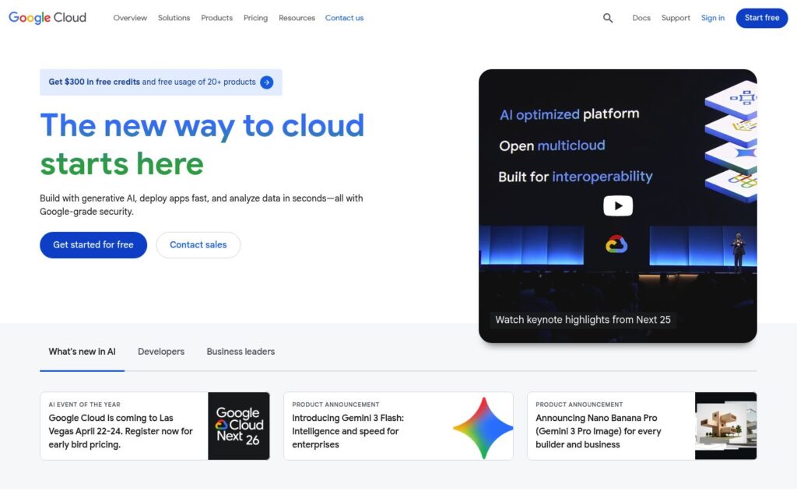Click the Start free button
This screenshot has height=498, width=797.
762,18
